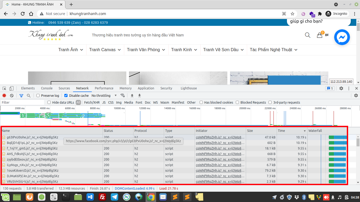This screenshot has height=202, width=360.
Task: Click the red record network log button
Action: coord(4,95)
